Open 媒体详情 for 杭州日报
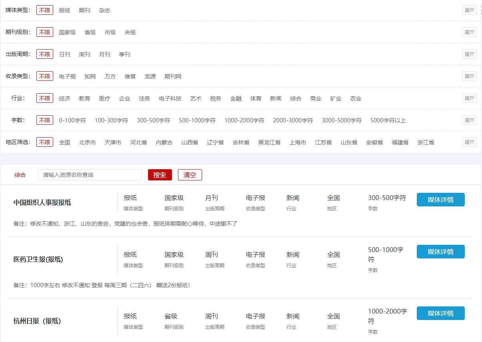Screen dimensions: 482x342 pos(440,313)
